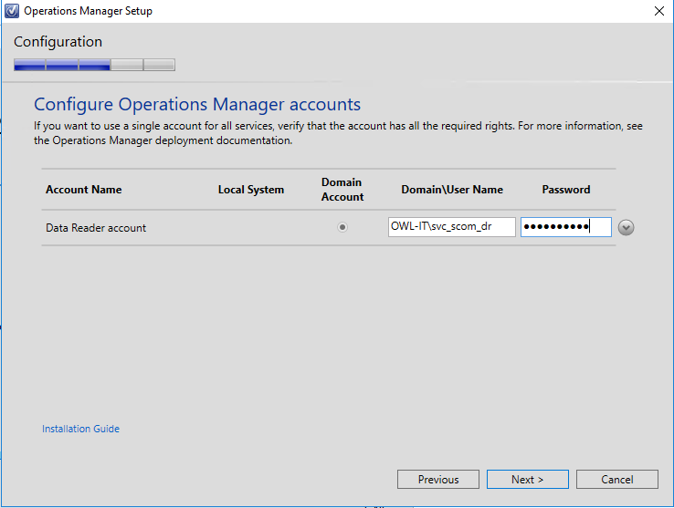Click the Configuration section title

(58, 42)
